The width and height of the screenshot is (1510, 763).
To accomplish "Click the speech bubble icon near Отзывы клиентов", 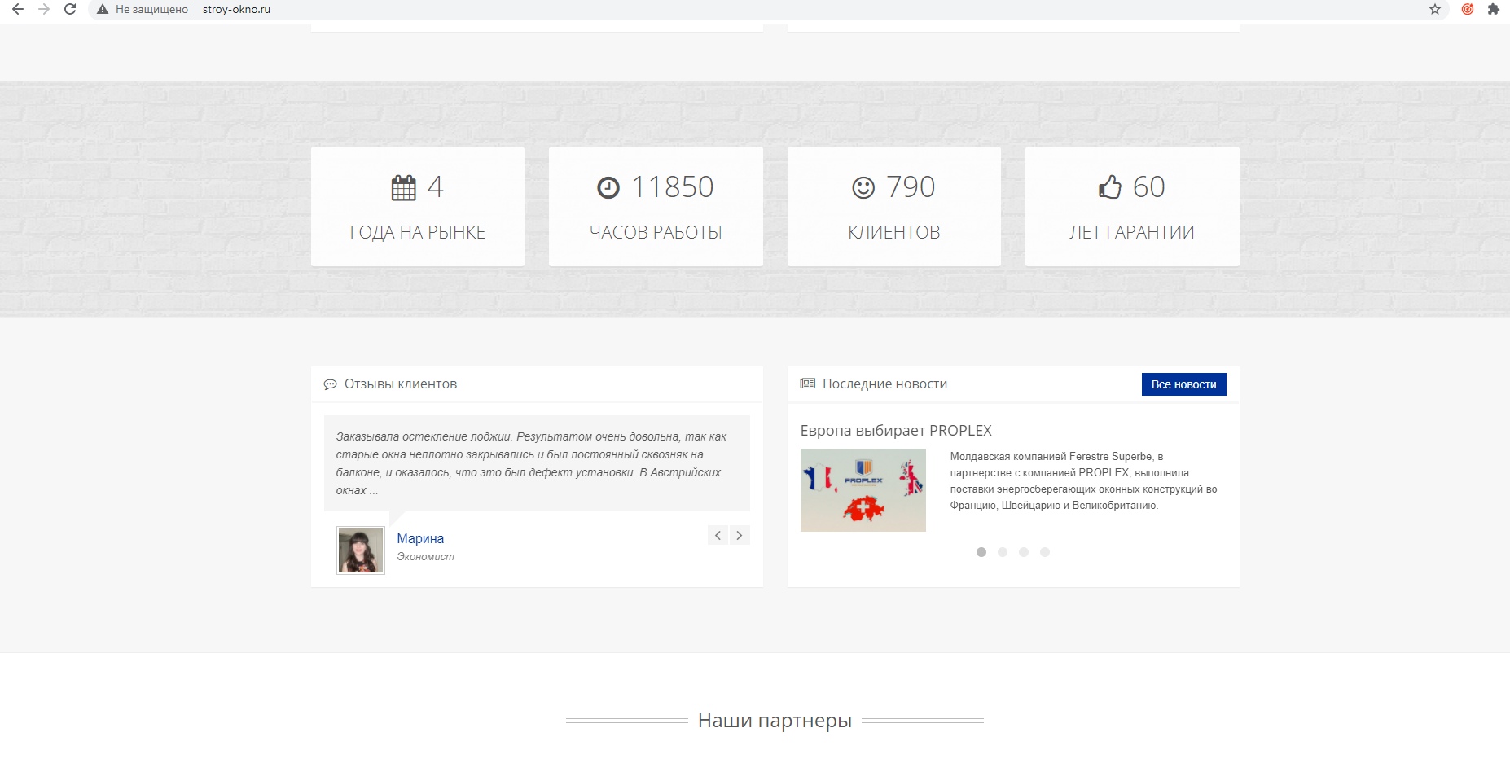I will pos(330,384).
